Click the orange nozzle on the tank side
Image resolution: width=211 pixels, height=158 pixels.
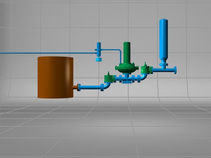tap(78, 87)
